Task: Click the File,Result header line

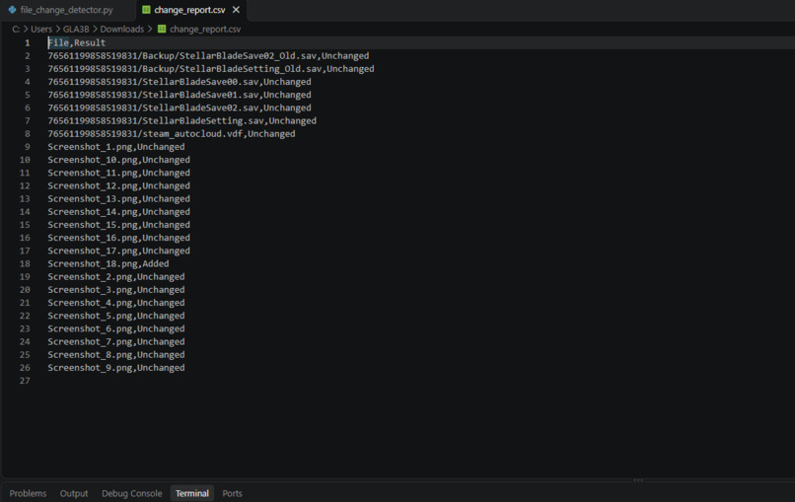Action: pyautogui.click(x=77, y=42)
